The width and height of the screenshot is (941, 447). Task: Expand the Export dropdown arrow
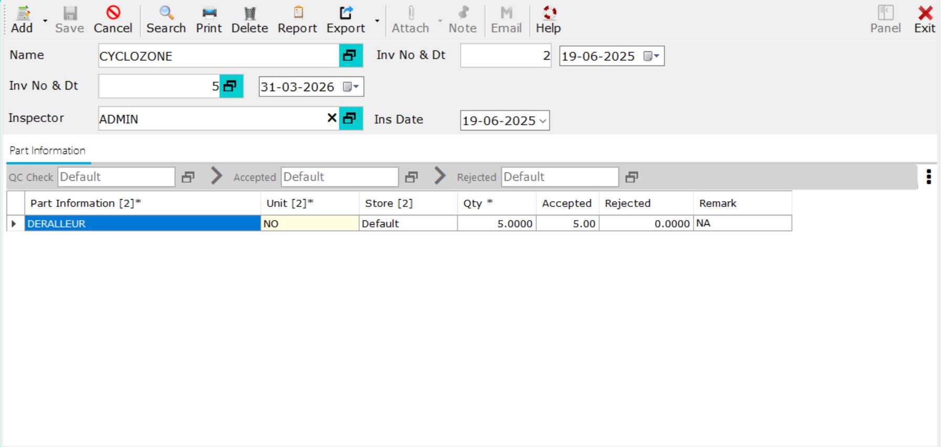377,21
